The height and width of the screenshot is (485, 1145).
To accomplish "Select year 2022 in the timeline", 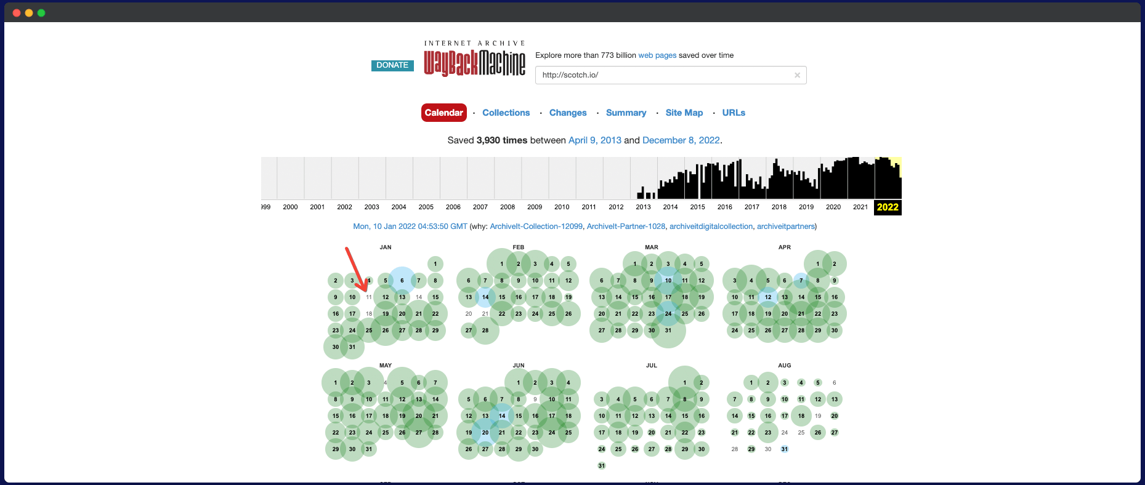I will (x=888, y=207).
